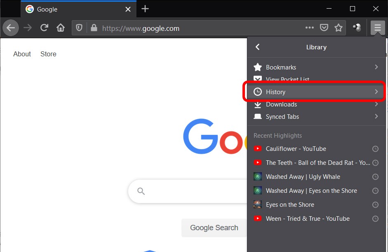Open Ween - Tried & True highlight

point(316,219)
